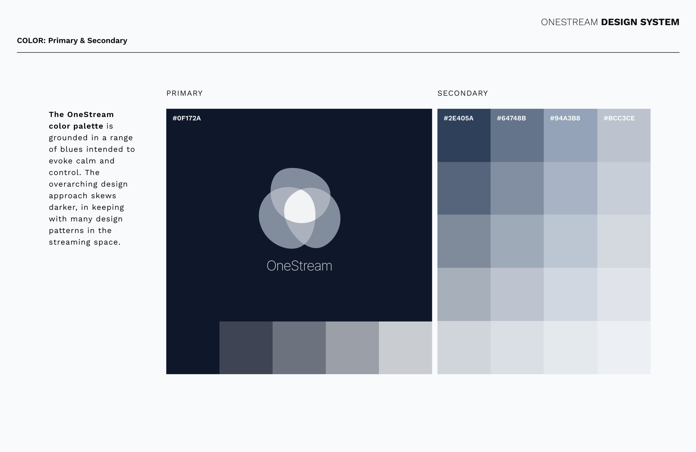The width and height of the screenshot is (696, 452).
Task: Select the darkest gray tint under primary
Action: coord(246,348)
